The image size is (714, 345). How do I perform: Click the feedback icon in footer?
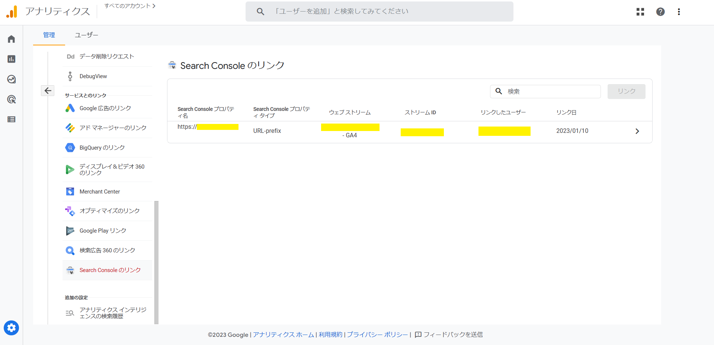coord(418,335)
